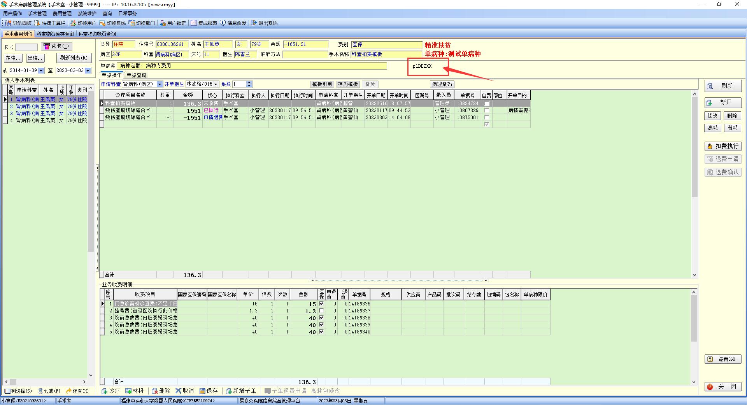
Task: Click the 切换系统 switch system icon
Action: pos(102,23)
